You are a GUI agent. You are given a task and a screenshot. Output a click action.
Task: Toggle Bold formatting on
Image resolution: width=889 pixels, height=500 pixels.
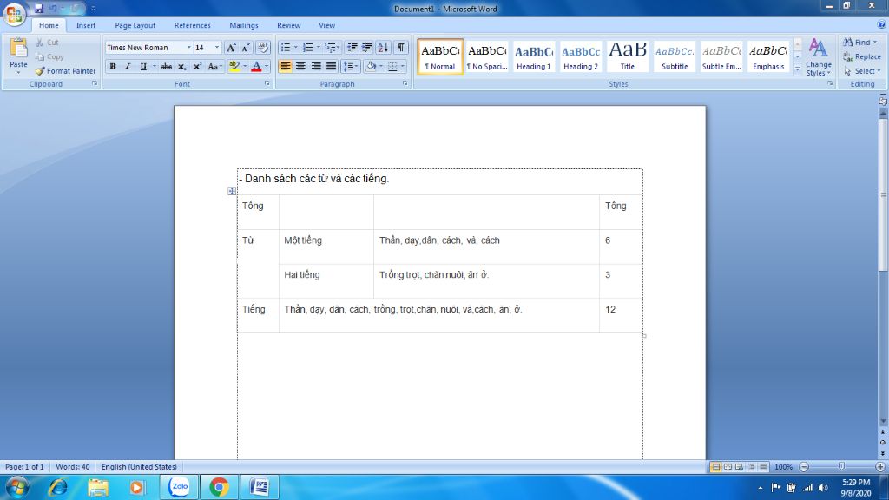click(x=113, y=67)
